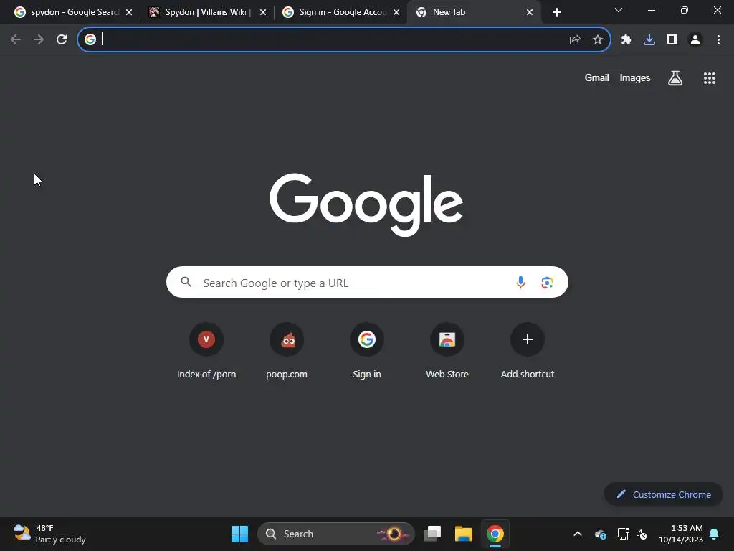Open the profile avatar icon
This screenshot has width=734, height=551.
(x=695, y=40)
